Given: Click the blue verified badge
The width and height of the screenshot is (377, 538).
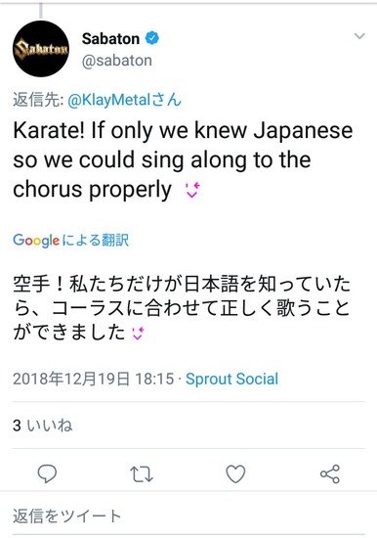Looking at the screenshot, I should (152, 38).
